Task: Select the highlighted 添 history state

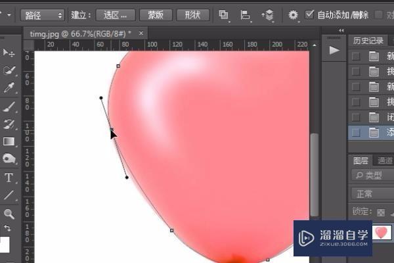Action: point(372,132)
